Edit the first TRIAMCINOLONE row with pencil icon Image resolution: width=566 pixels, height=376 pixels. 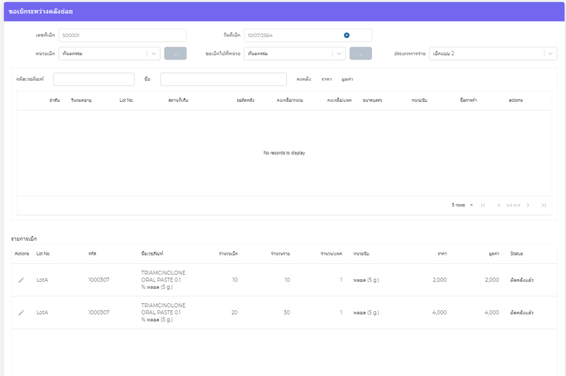point(21,280)
